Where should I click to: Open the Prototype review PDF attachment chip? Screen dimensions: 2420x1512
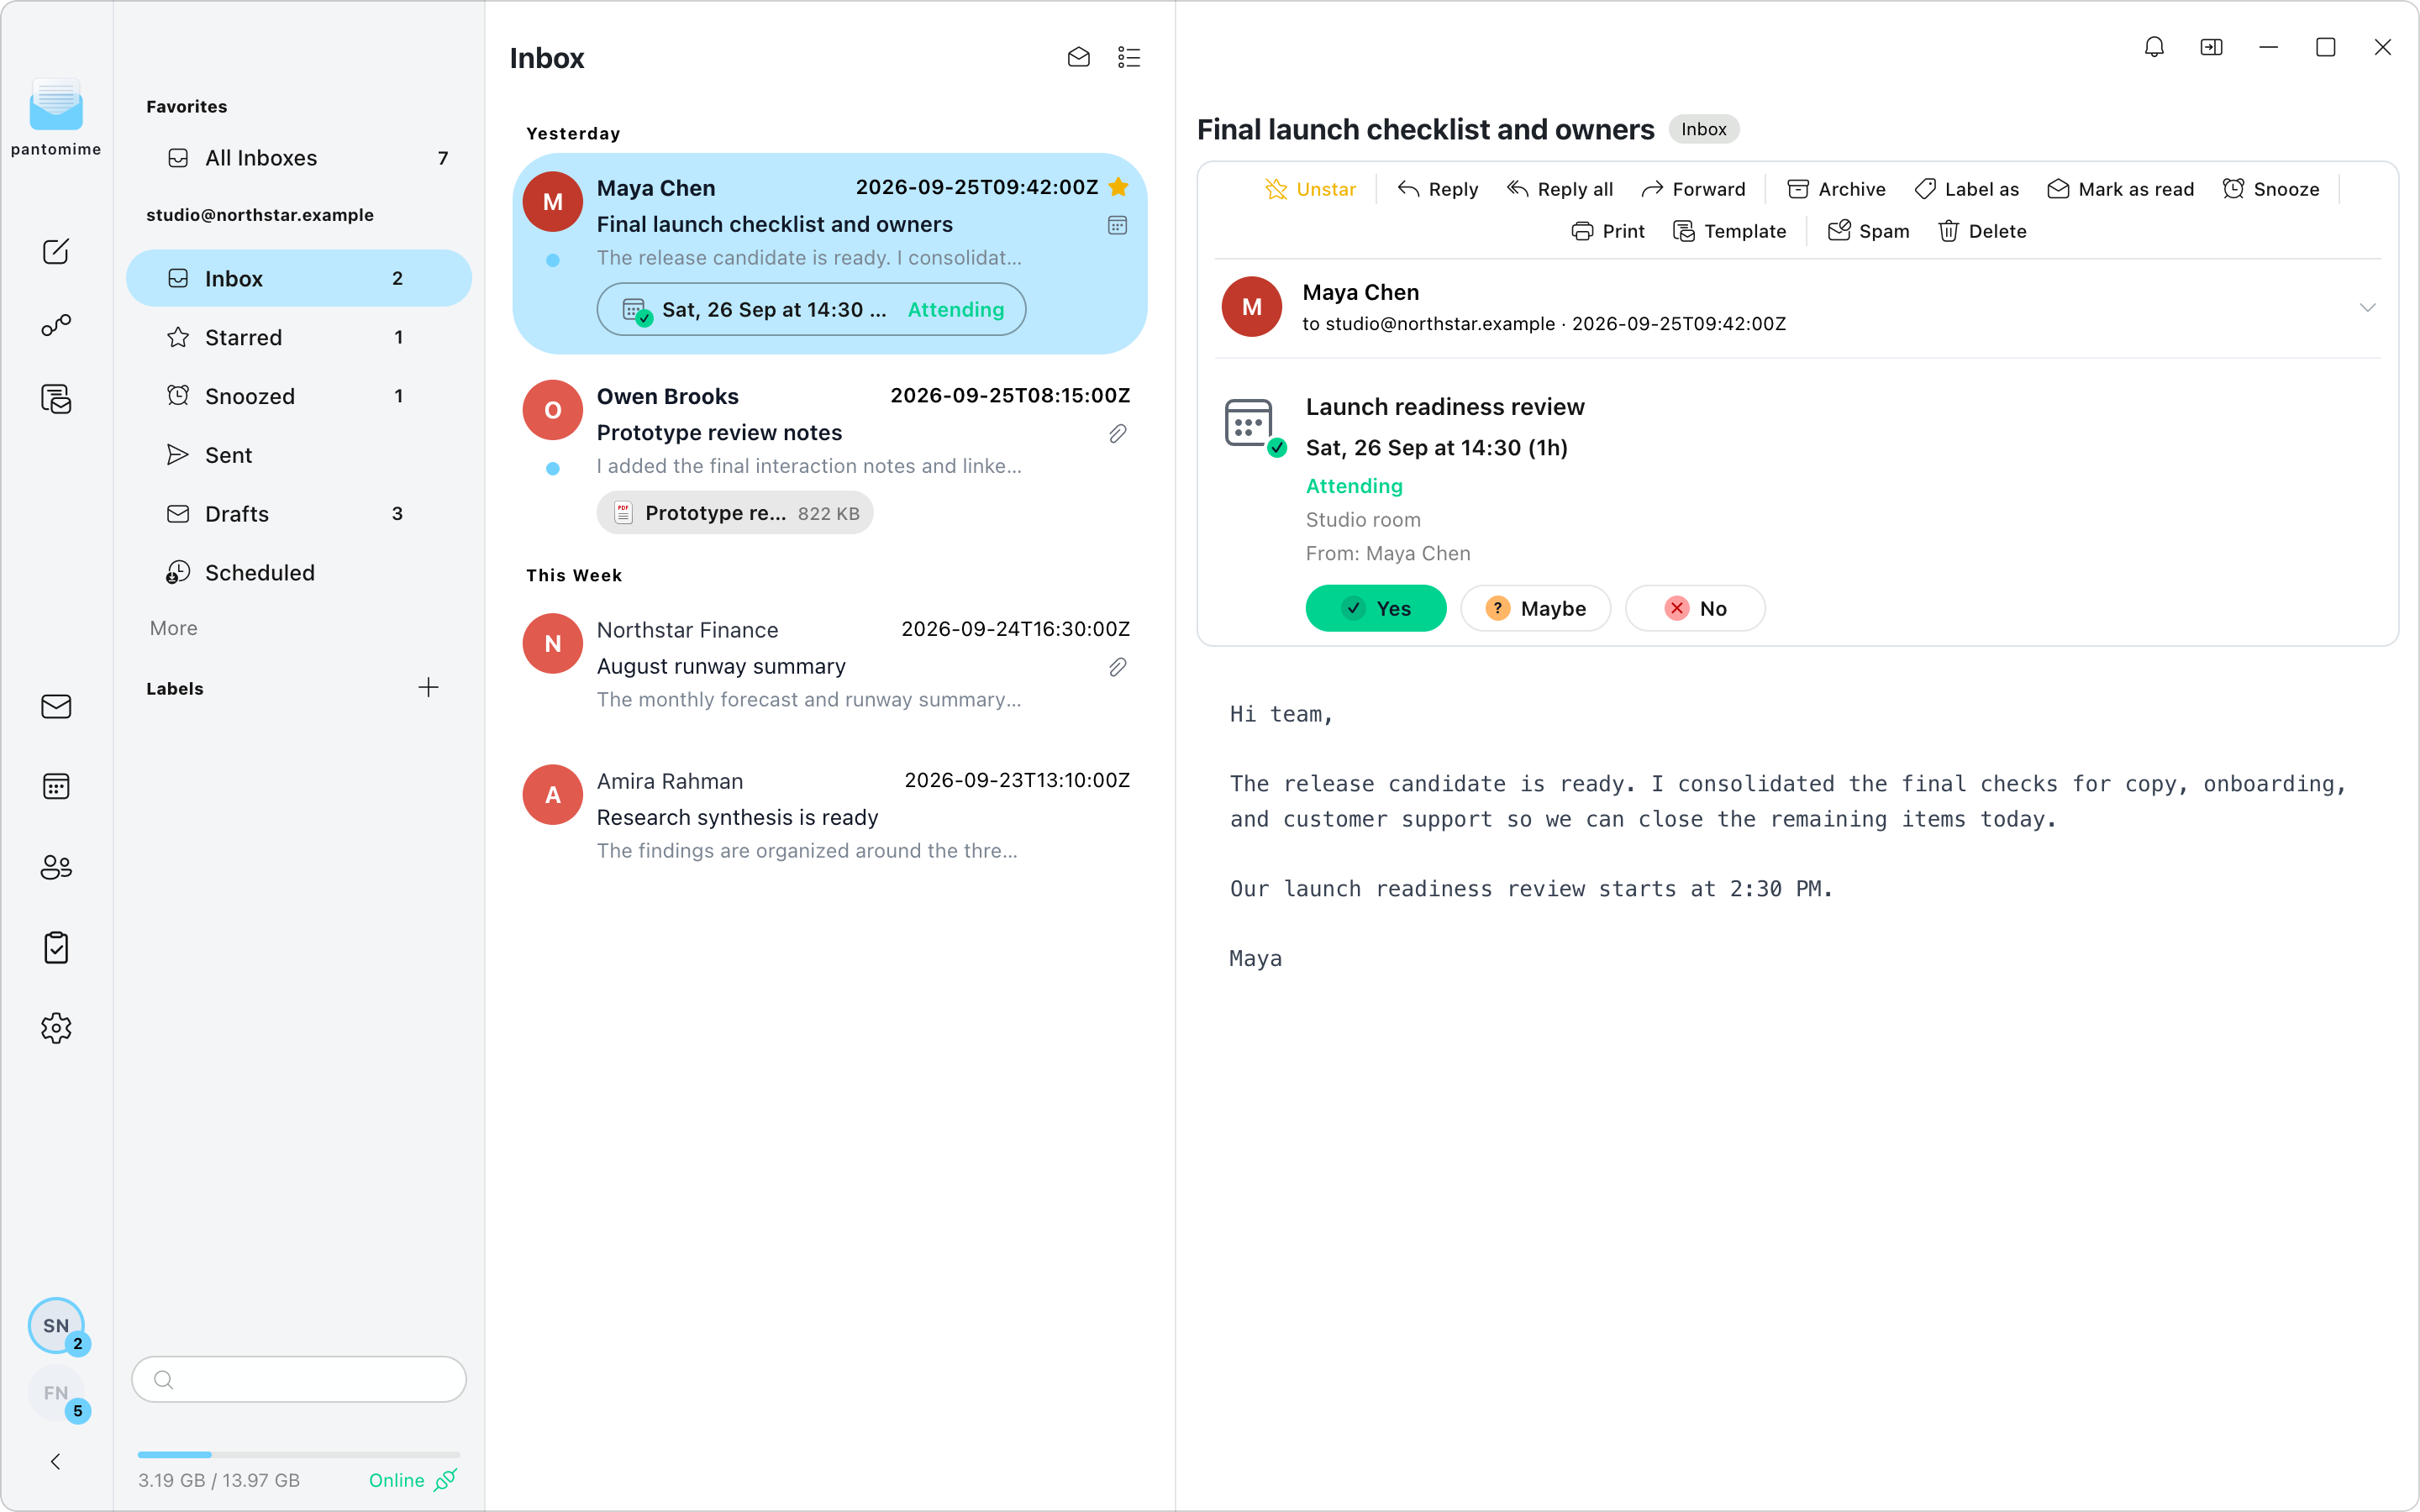coord(735,513)
